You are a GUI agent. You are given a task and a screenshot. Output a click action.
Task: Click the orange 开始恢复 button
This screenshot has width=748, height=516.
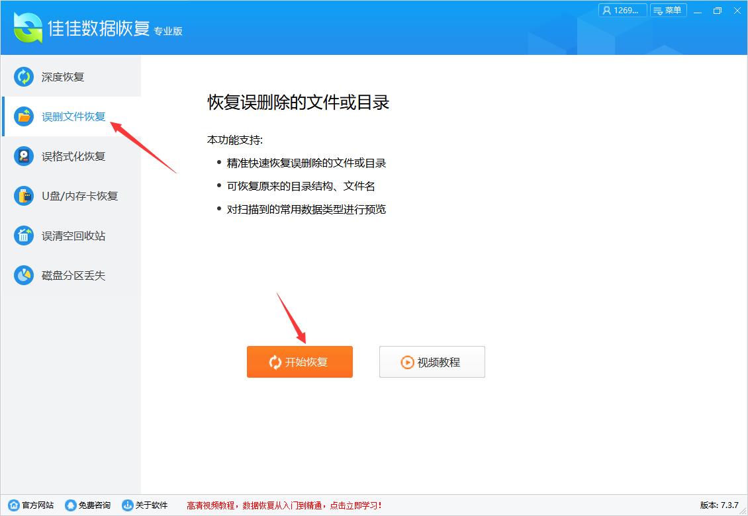point(299,362)
